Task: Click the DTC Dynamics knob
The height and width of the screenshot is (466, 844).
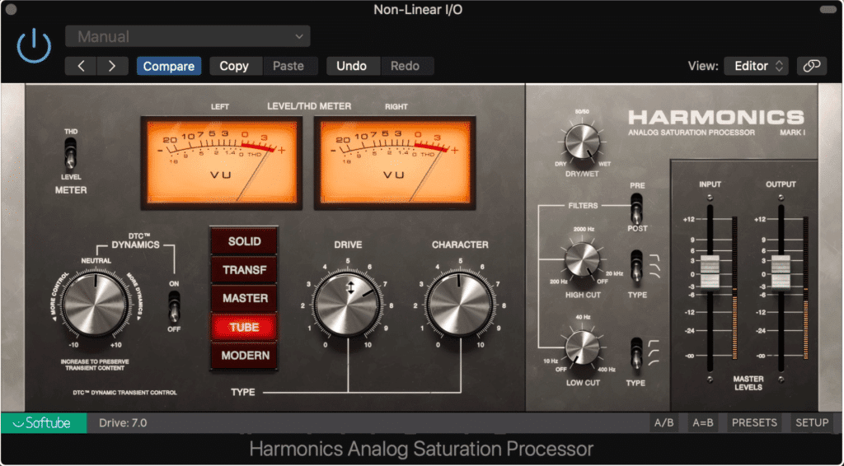Action: tap(95, 304)
